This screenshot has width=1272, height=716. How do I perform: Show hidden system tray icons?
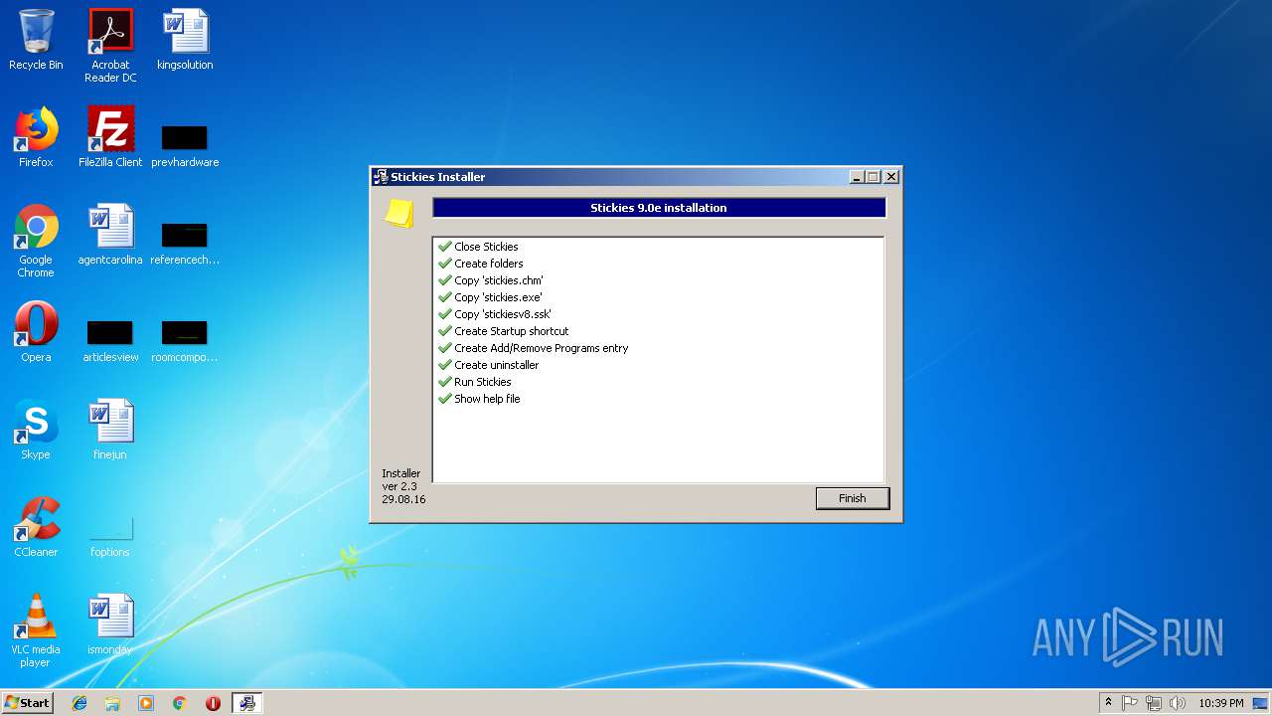1108,703
